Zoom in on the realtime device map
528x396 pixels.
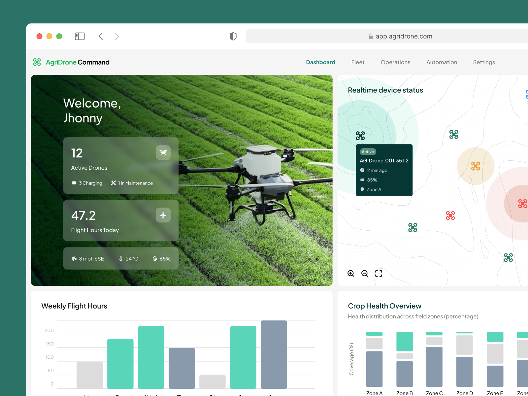[x=351, y=273]
